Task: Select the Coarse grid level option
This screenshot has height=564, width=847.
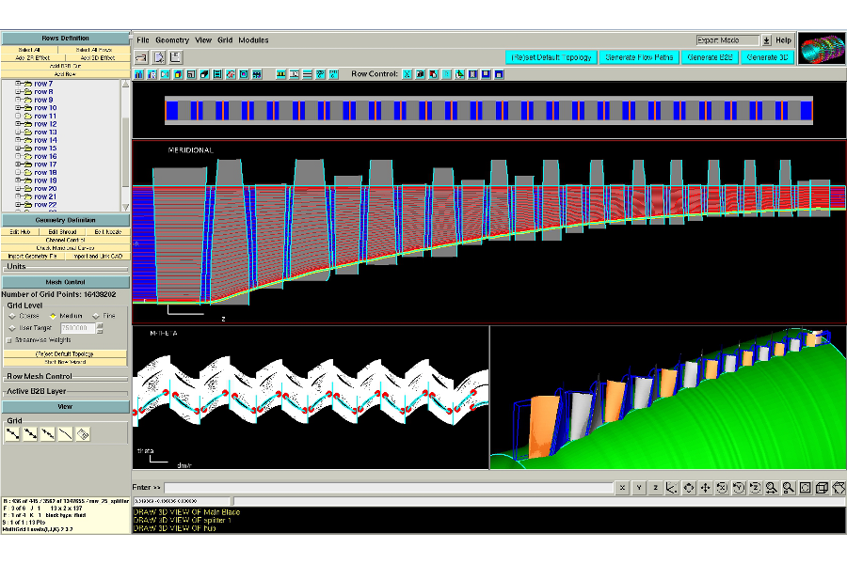Action: (x=13, y=316)
